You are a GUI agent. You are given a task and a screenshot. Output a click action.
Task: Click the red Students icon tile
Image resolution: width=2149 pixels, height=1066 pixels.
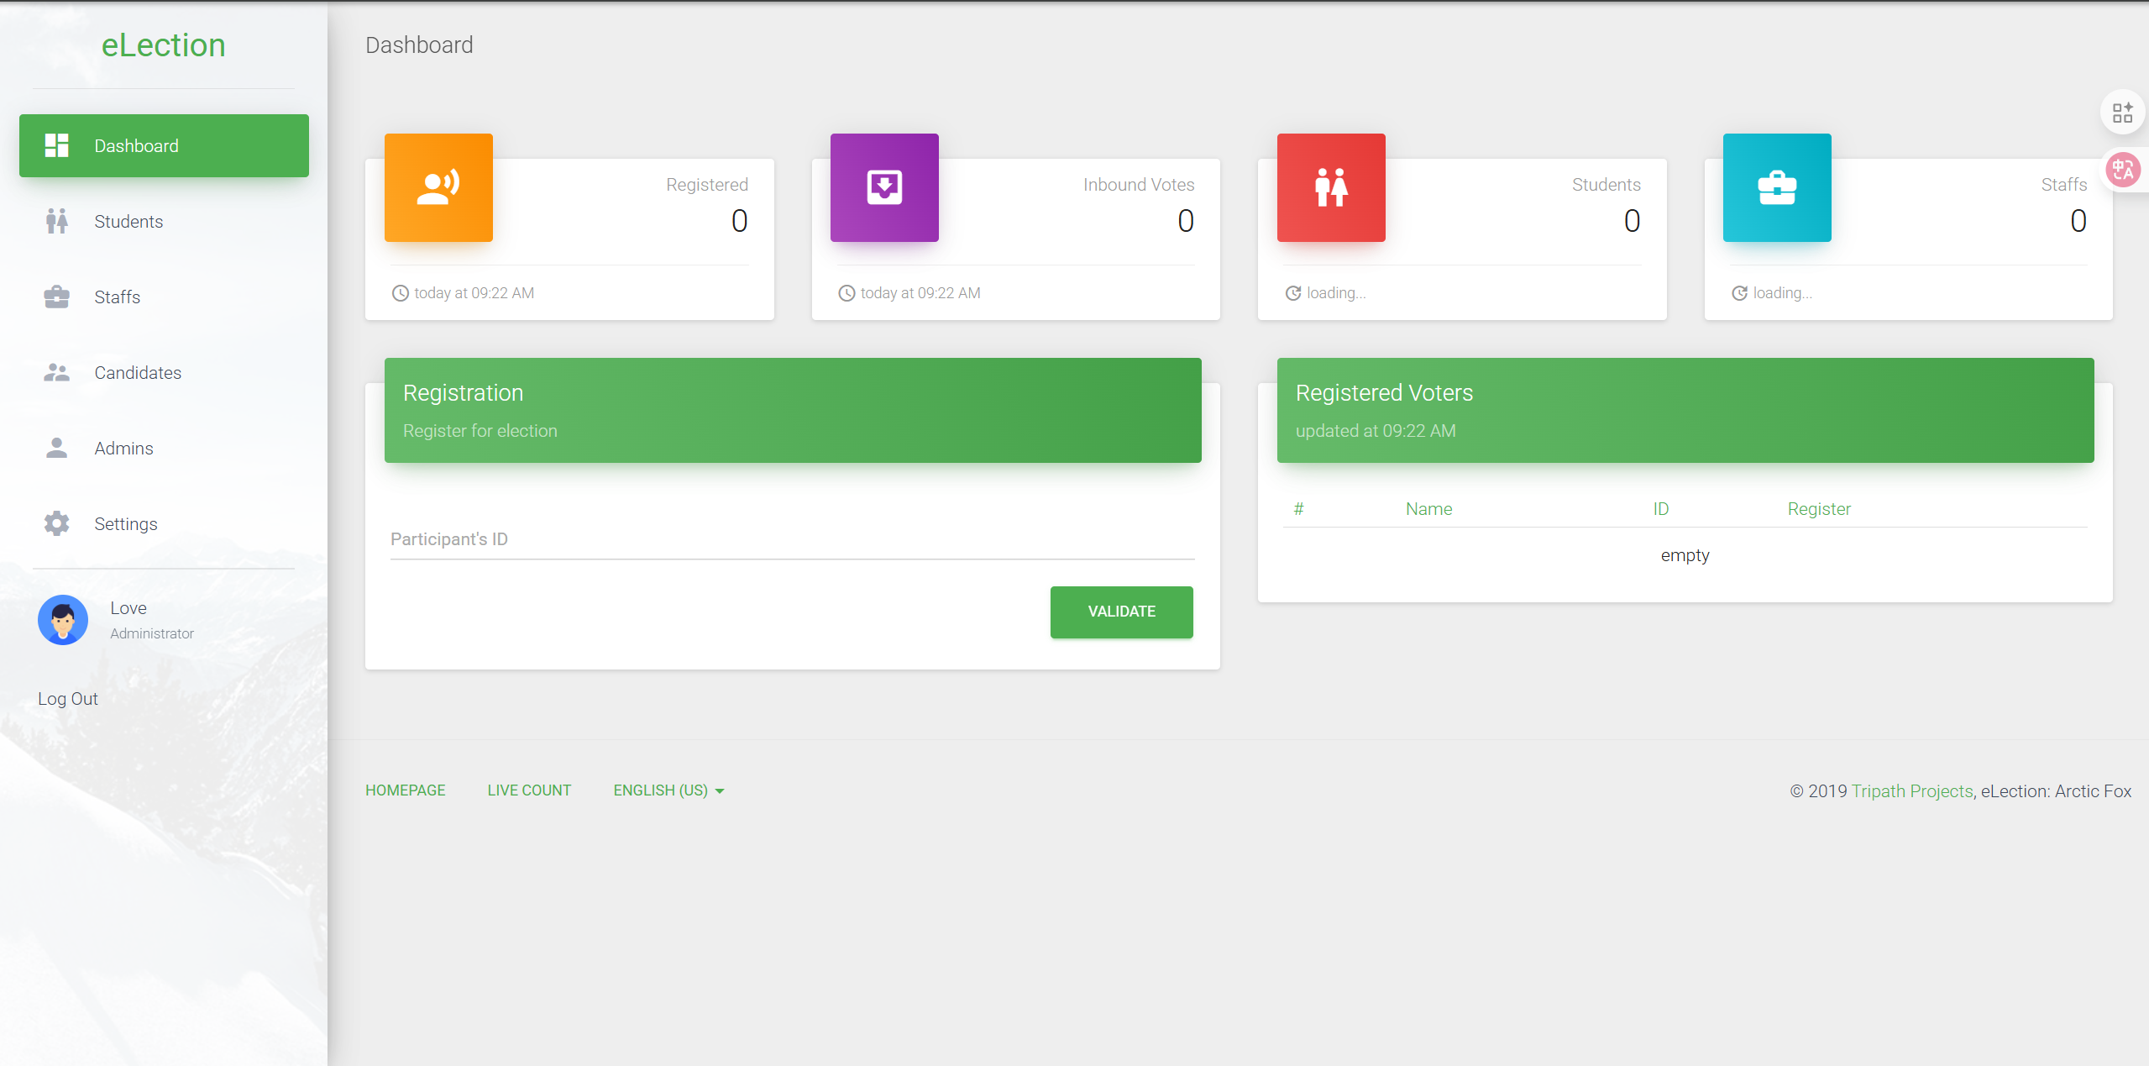pyautogui.click(x=1331, y=187)
